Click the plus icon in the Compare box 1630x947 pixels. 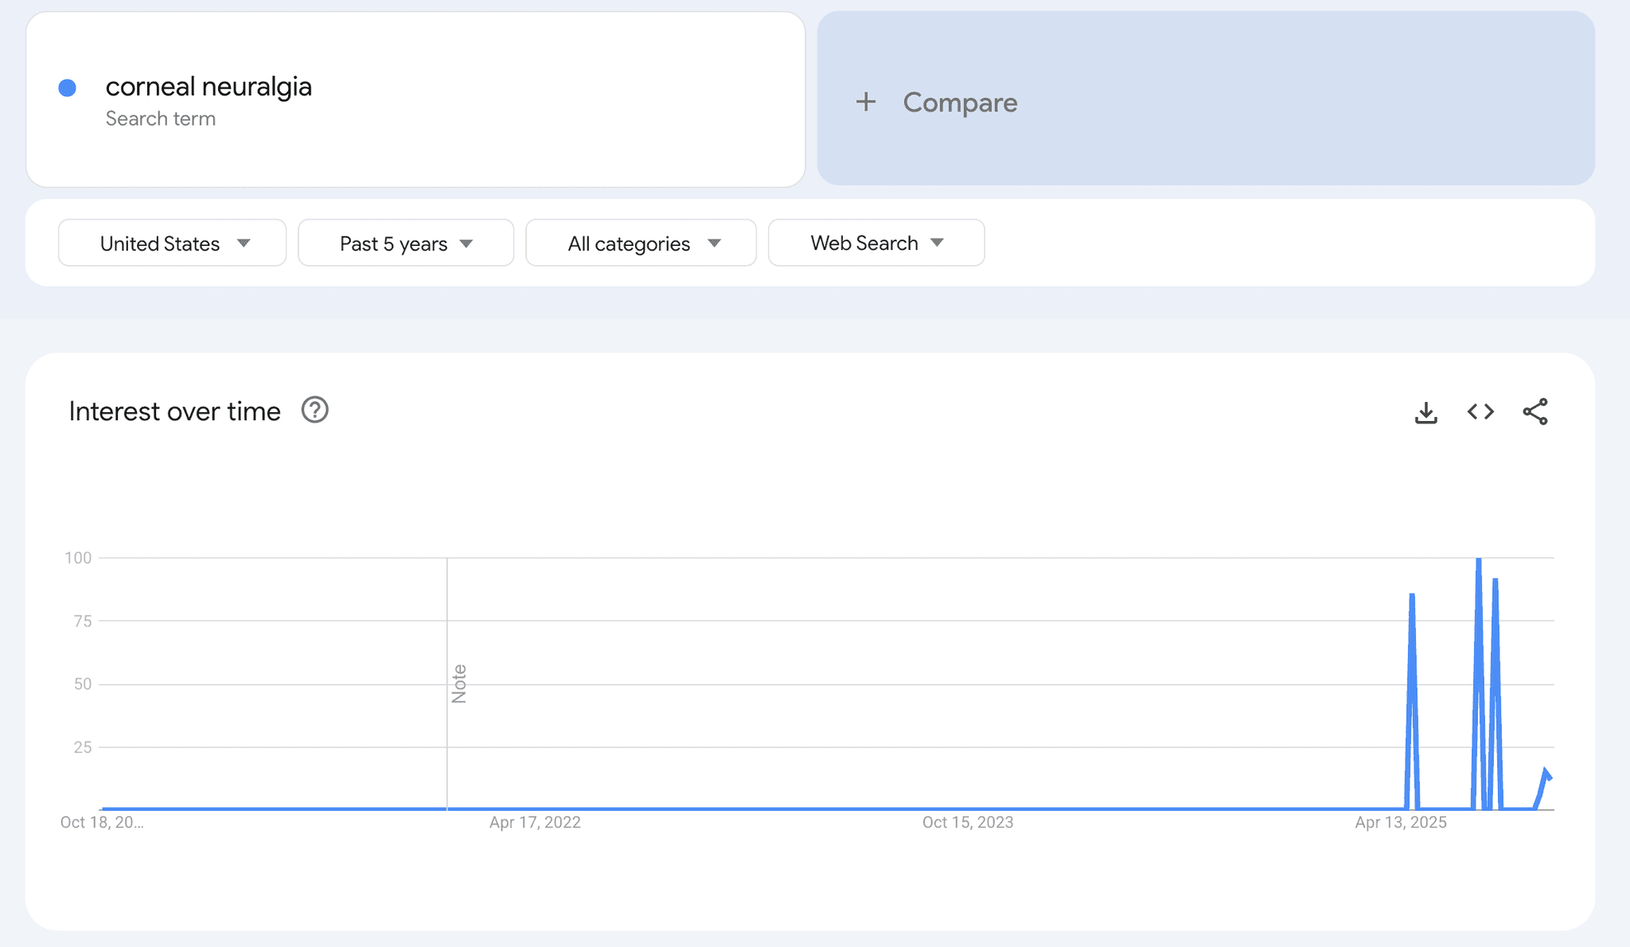(867, 102)
